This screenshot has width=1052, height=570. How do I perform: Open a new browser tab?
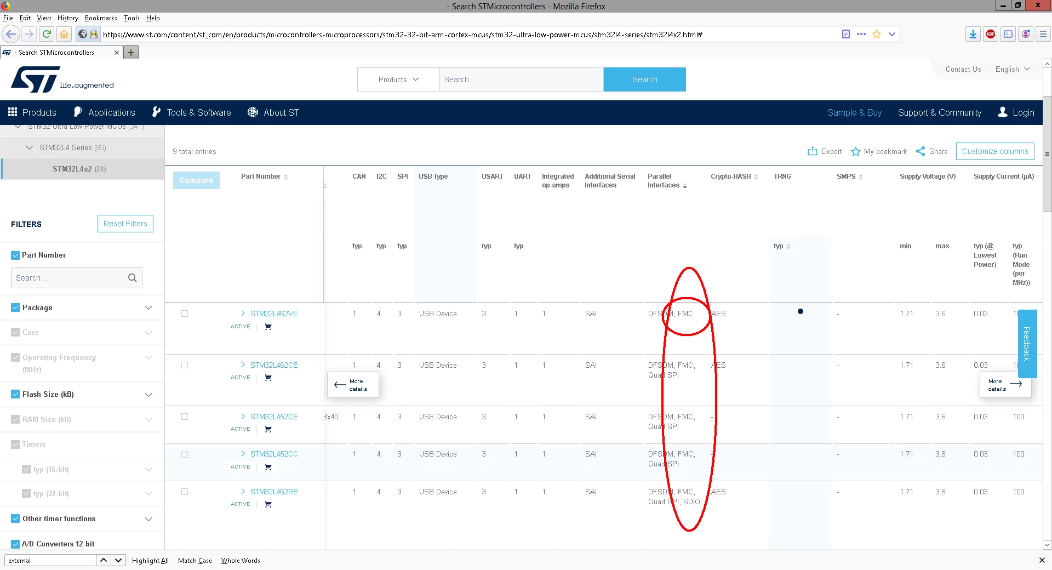point(131,52)
